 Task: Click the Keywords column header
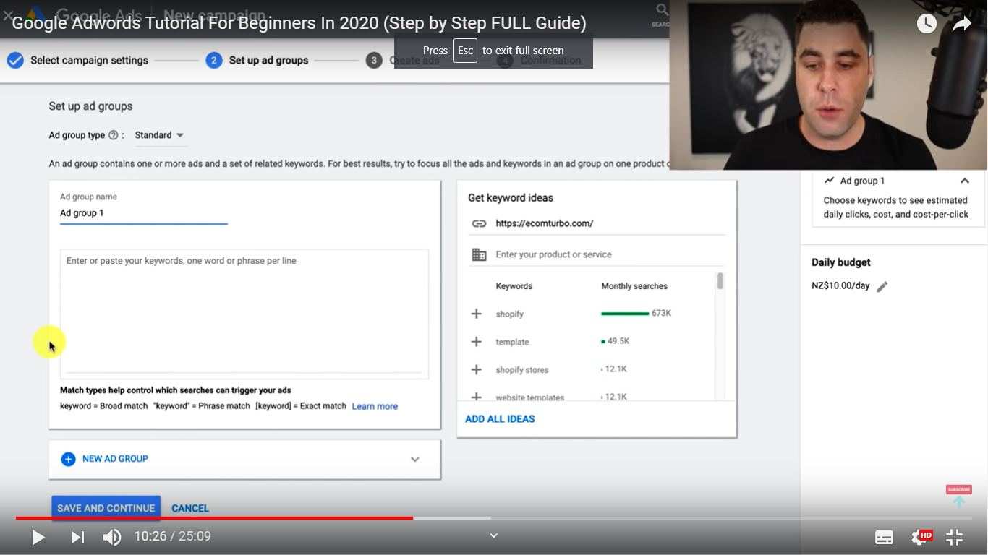click(x=514, y=286)
